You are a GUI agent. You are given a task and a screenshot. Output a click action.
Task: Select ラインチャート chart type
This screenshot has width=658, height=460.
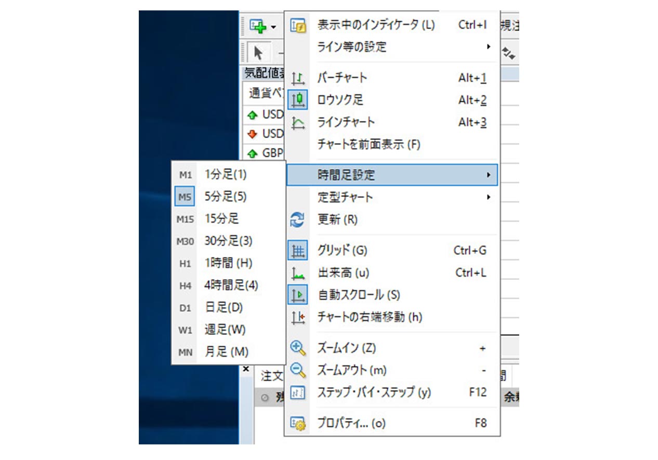(392, 122)
